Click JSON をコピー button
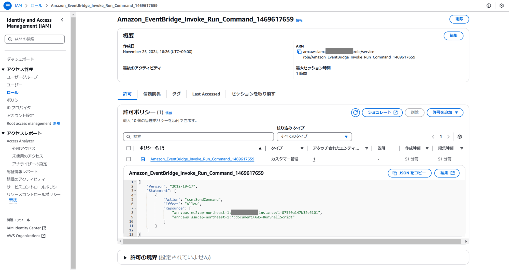This screenshot has height=270, width=509. pos(409,173)
